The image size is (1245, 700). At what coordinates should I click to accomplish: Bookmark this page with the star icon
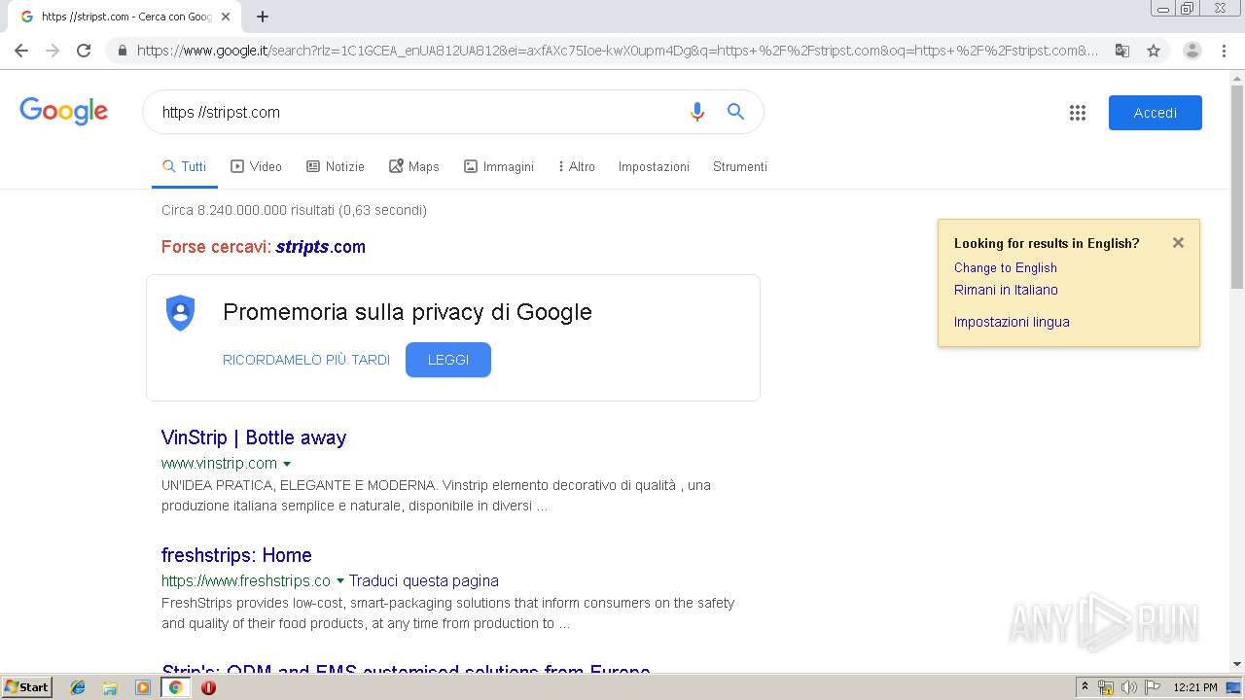coord(1154,51)
